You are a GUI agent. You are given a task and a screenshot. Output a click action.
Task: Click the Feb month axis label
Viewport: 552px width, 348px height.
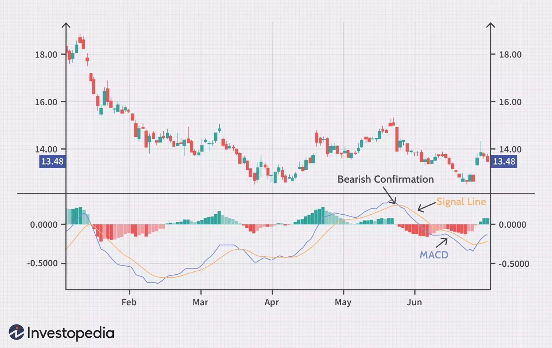tap(129, 302)
